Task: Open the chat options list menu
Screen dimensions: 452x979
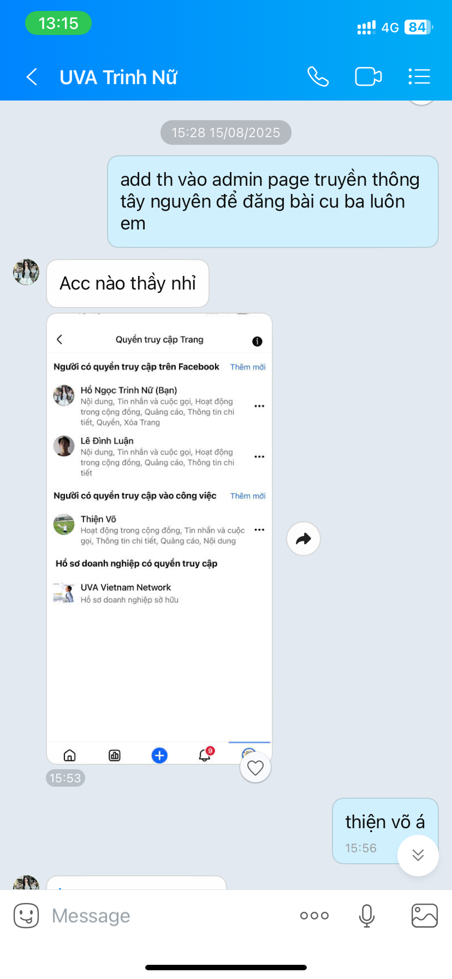Action: (419, 76)
